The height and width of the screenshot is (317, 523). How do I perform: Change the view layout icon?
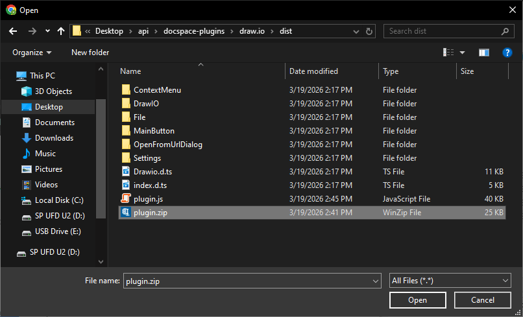448,53
